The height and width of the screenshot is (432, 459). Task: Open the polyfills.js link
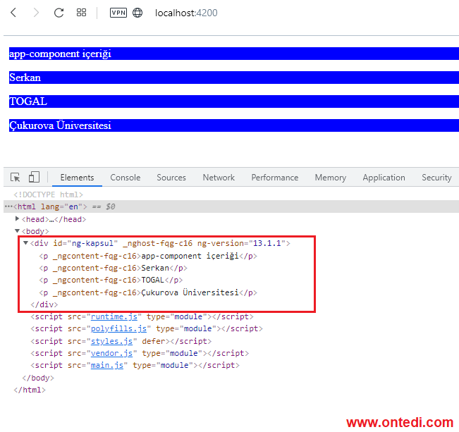pyautogui.click(x=118, y=328)
